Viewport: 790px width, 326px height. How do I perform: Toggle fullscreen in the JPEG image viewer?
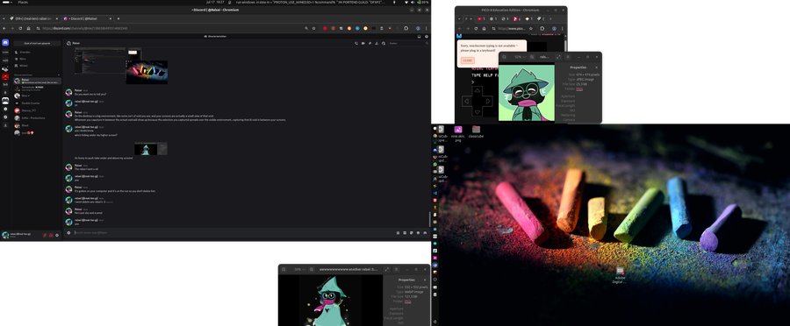tap(558, 57)
